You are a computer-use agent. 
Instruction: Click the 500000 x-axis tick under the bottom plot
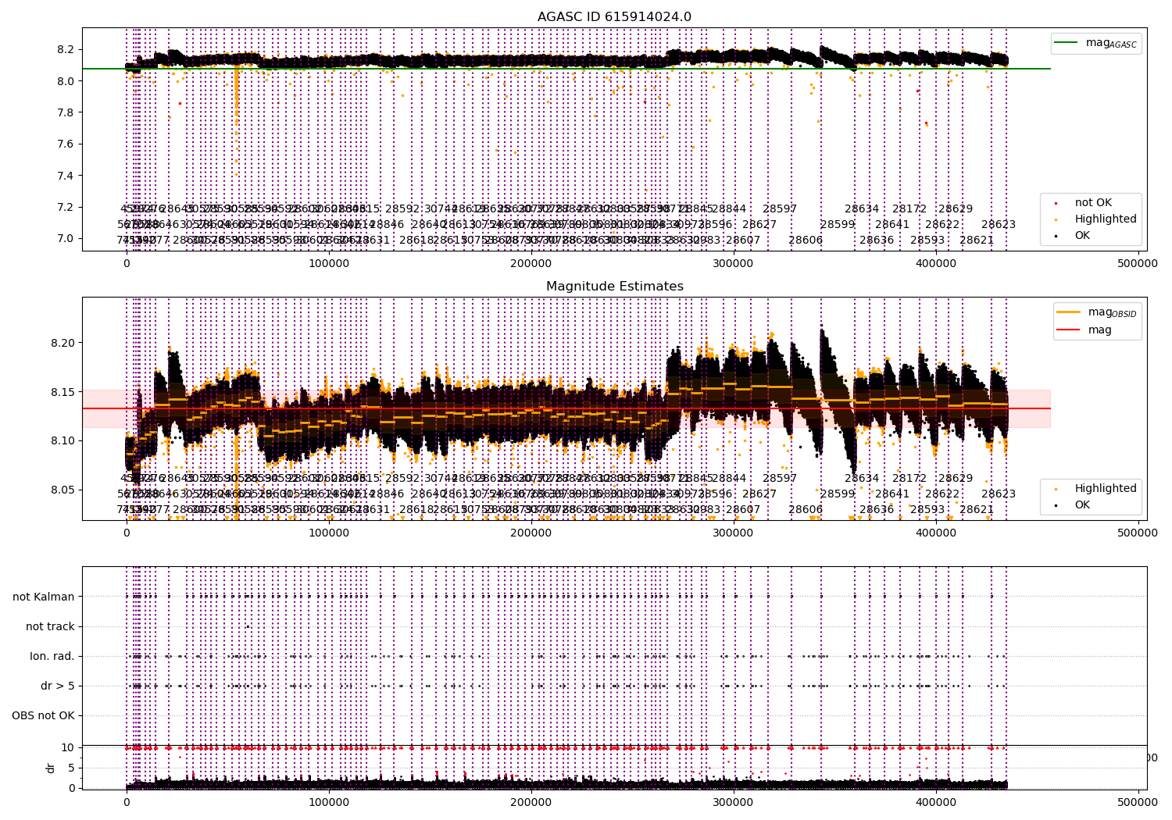(1138, 802)
